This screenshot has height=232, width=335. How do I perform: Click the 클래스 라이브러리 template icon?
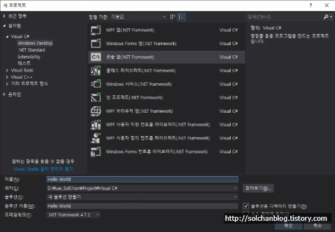click(95, 70)
